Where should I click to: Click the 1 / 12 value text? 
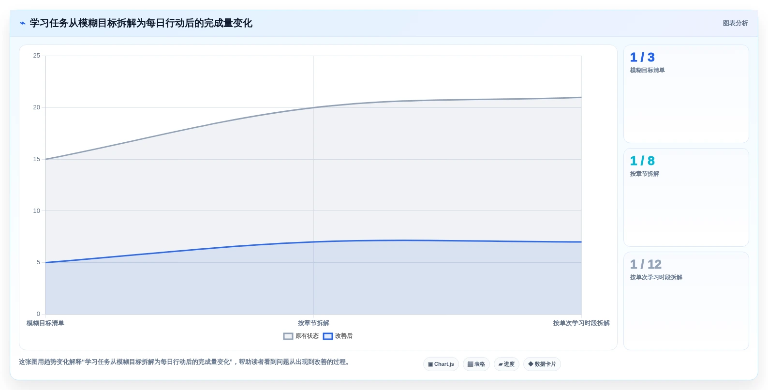646,265
